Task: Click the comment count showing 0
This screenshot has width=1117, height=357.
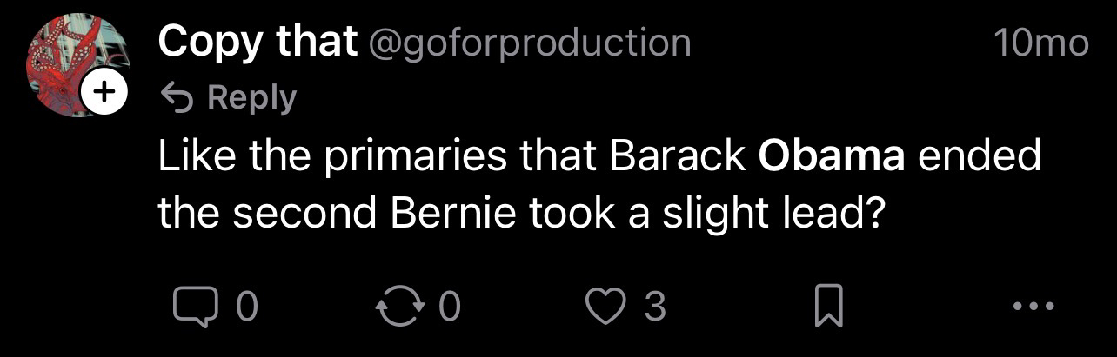Action: point(247,307)
